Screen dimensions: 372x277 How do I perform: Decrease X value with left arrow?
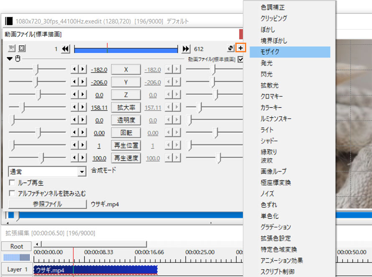click(x=74, y=69)
